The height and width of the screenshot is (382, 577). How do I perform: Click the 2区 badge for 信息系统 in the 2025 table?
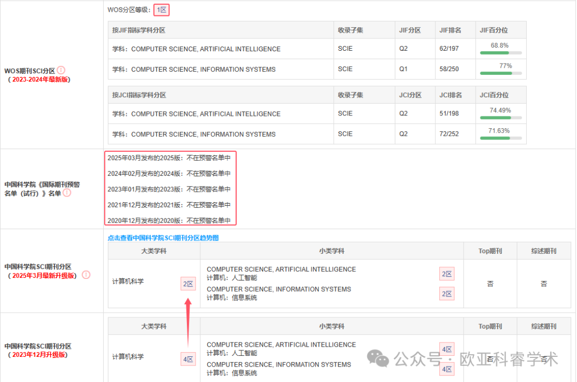(x=447, y=294)
